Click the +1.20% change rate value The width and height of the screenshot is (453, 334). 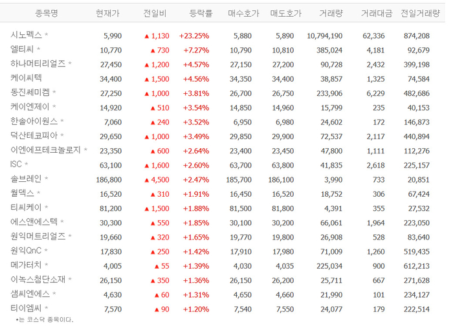click(196, 309)
